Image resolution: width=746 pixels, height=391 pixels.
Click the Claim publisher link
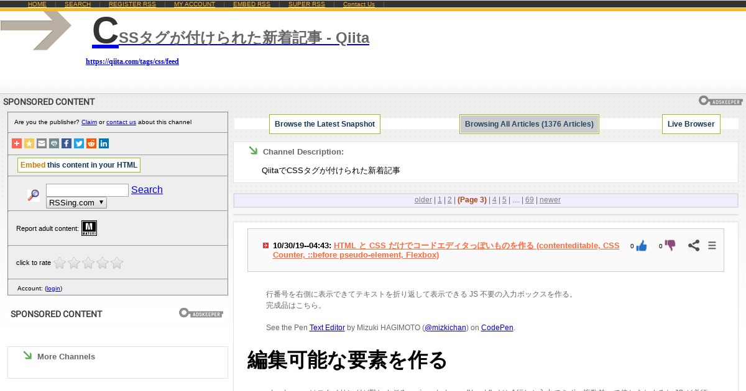click(x=89, y=122)
